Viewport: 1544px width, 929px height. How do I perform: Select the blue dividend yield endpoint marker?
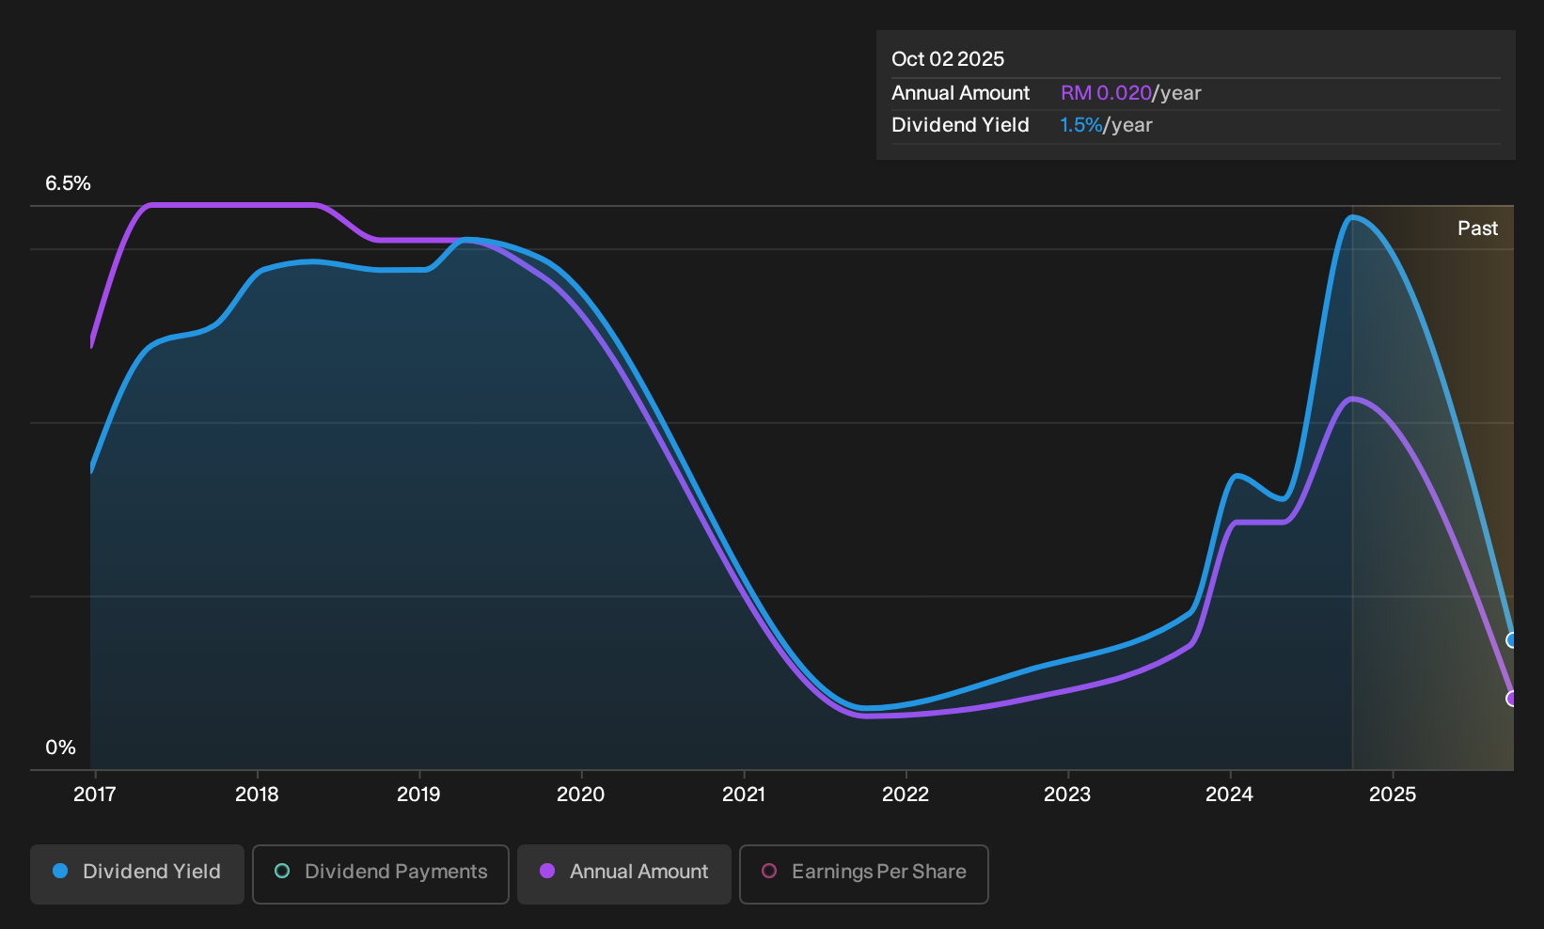click(x=1512, y=640)
